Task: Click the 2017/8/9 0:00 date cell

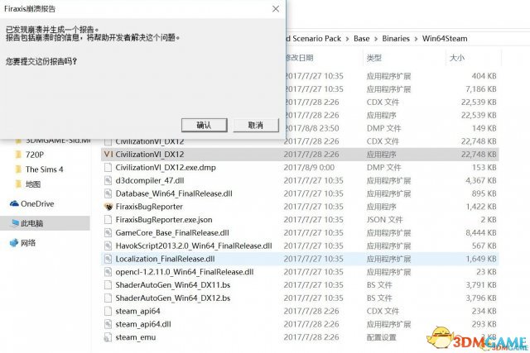Action: [x=309, y=168]
